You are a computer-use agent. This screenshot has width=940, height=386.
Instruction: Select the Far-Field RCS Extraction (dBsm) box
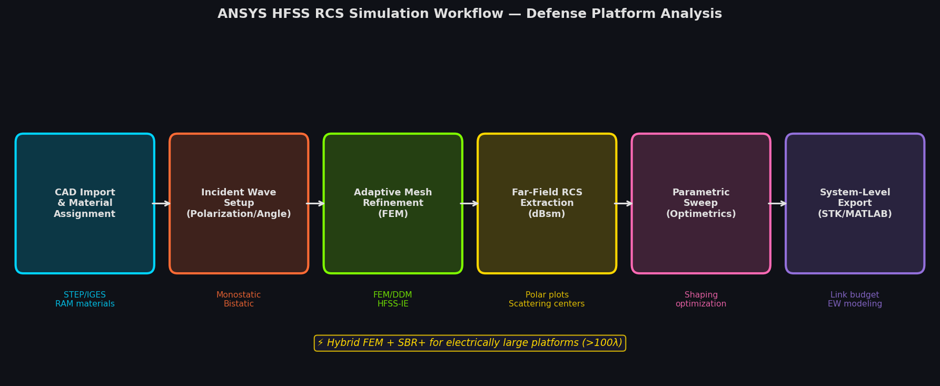click(x=547, y=203)
